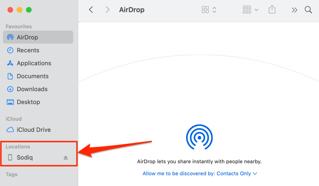Open Applications folder in the sidebar
This screenshot has height=186, width=319.
point(34,63)
